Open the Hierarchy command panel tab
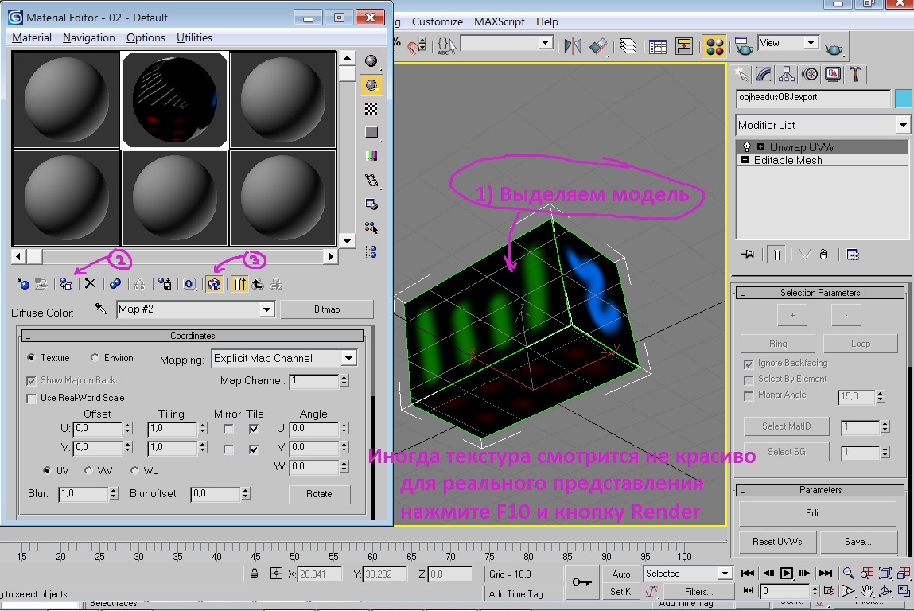 point(787,74)
